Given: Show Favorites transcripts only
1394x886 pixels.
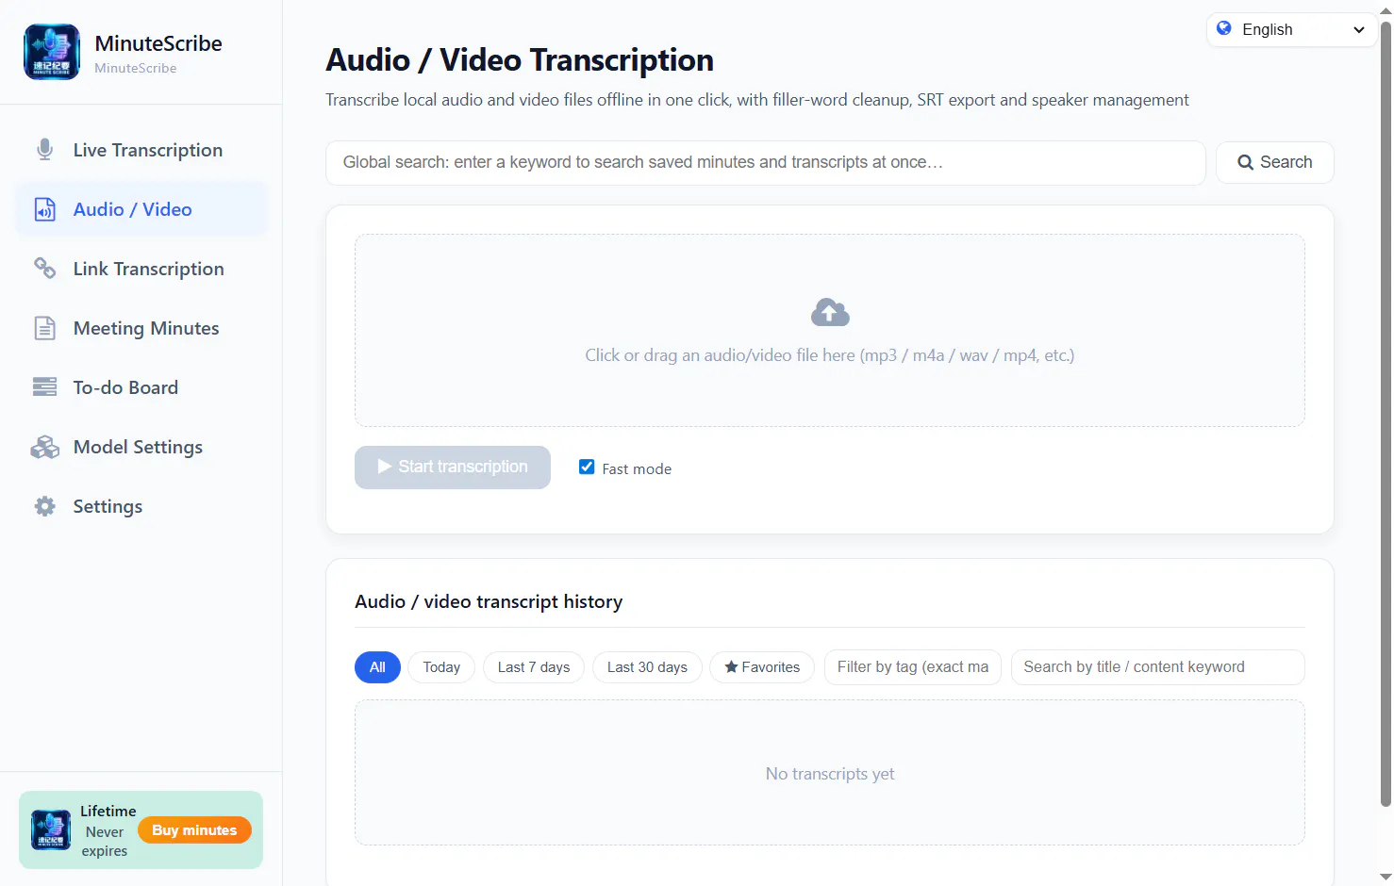Looking at the screenshot, I should pyautogui.click(x=762, y=667).
